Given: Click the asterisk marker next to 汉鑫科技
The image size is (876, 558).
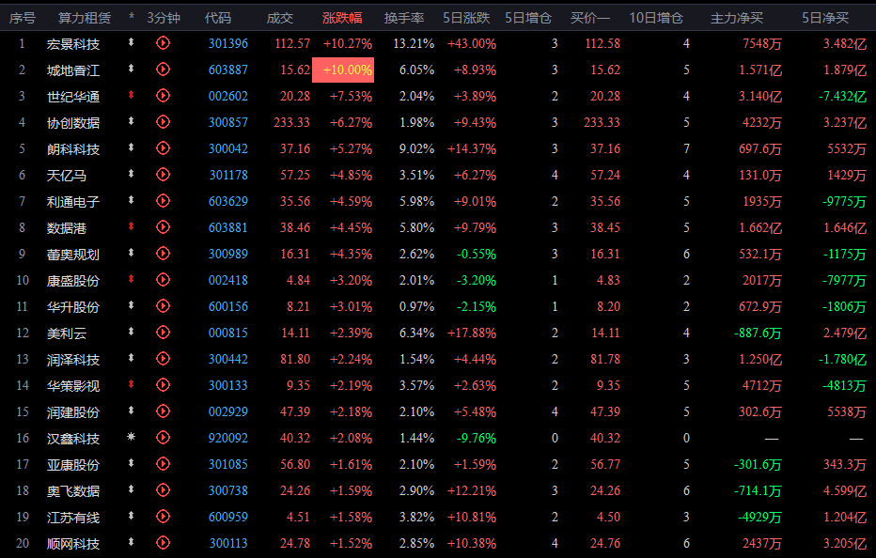Looking at the screenshot, I should coord(132,438).
